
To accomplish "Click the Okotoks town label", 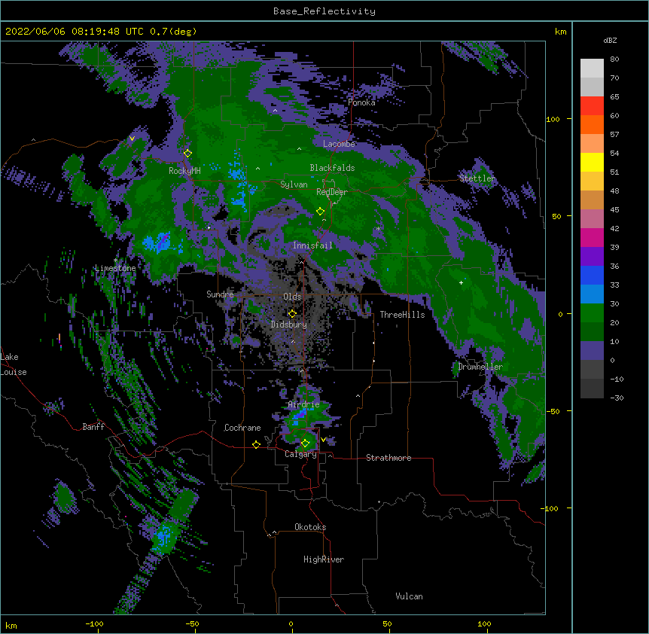I will (x=310, y=527).
